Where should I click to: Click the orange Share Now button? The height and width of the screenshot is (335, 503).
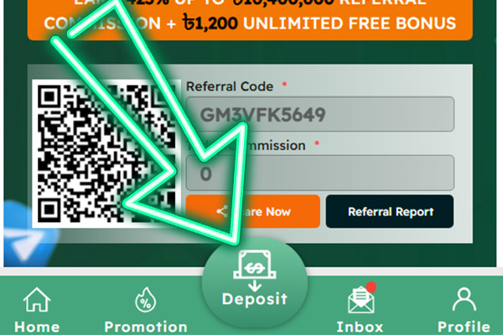click(x=253, y=211)
